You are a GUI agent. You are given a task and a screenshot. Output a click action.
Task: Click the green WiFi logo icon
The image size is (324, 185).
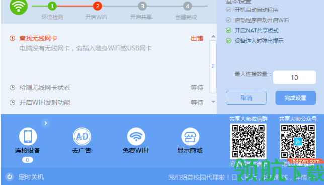click(19, 6)
